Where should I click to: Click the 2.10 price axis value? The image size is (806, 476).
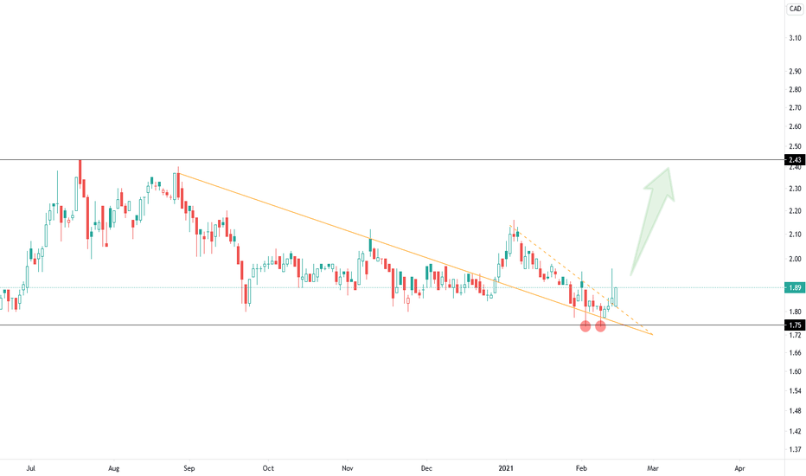[795, 235]
